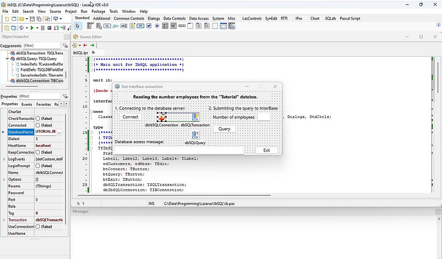Viewport: 442px width, 259px height.
Task: Click the View Forms toolbar icon
Action: coord(14,28)
